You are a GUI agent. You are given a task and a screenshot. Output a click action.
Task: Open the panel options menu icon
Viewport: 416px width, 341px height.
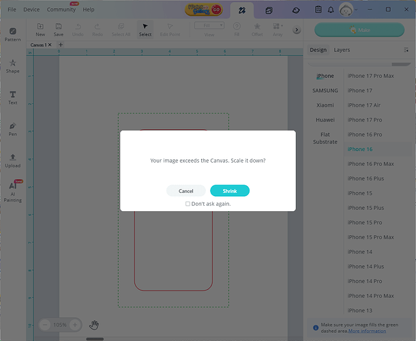(407, 50)
